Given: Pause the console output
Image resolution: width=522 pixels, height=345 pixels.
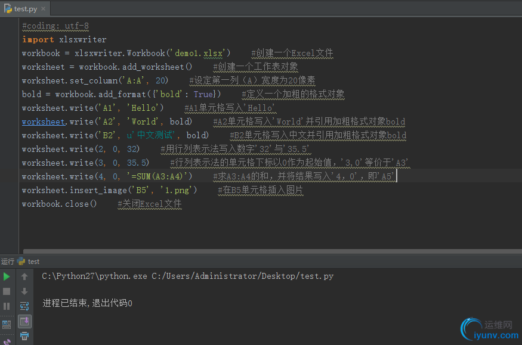Looking at the screenshot, I should 7,306.
